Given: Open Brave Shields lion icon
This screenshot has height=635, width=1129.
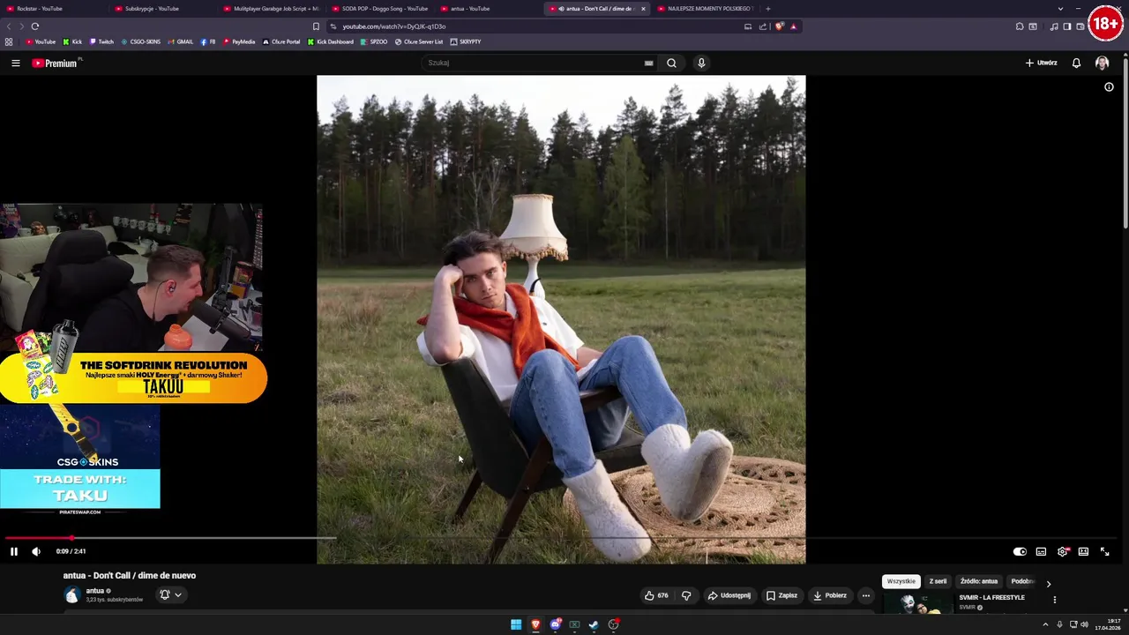Looking at the screenshot, I should coord(779,26).
